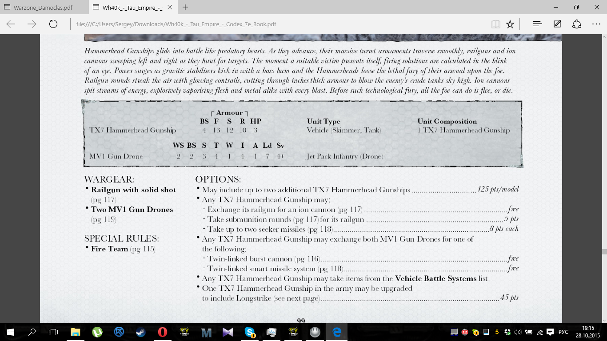Add page to favorites with the star icon

[x=510, y=24]
